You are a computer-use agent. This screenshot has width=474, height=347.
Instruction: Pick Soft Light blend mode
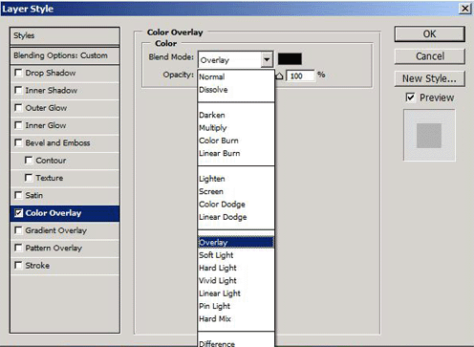click(236, 255)
